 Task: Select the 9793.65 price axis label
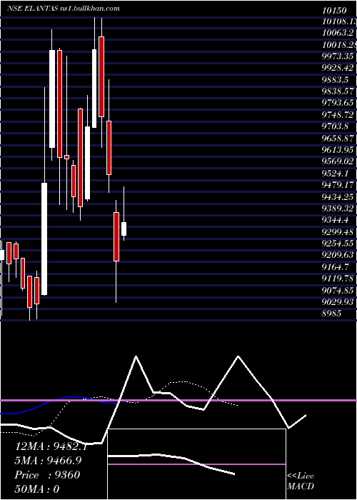click(338, 103)
